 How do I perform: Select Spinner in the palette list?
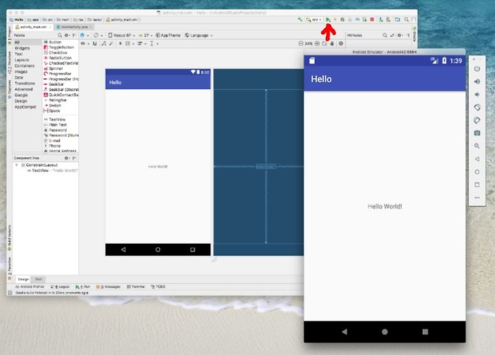(x=56, y=69)
